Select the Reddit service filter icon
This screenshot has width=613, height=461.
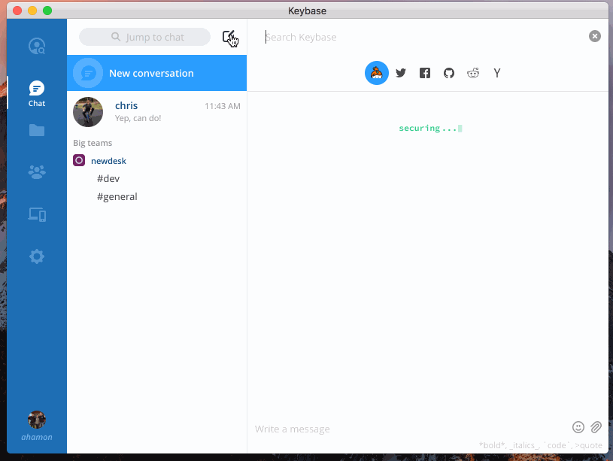tap(473, 73)
